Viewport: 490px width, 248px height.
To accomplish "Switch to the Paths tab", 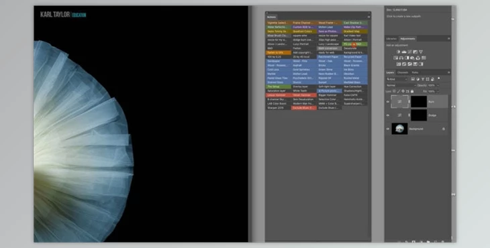I will coord(415,72).
